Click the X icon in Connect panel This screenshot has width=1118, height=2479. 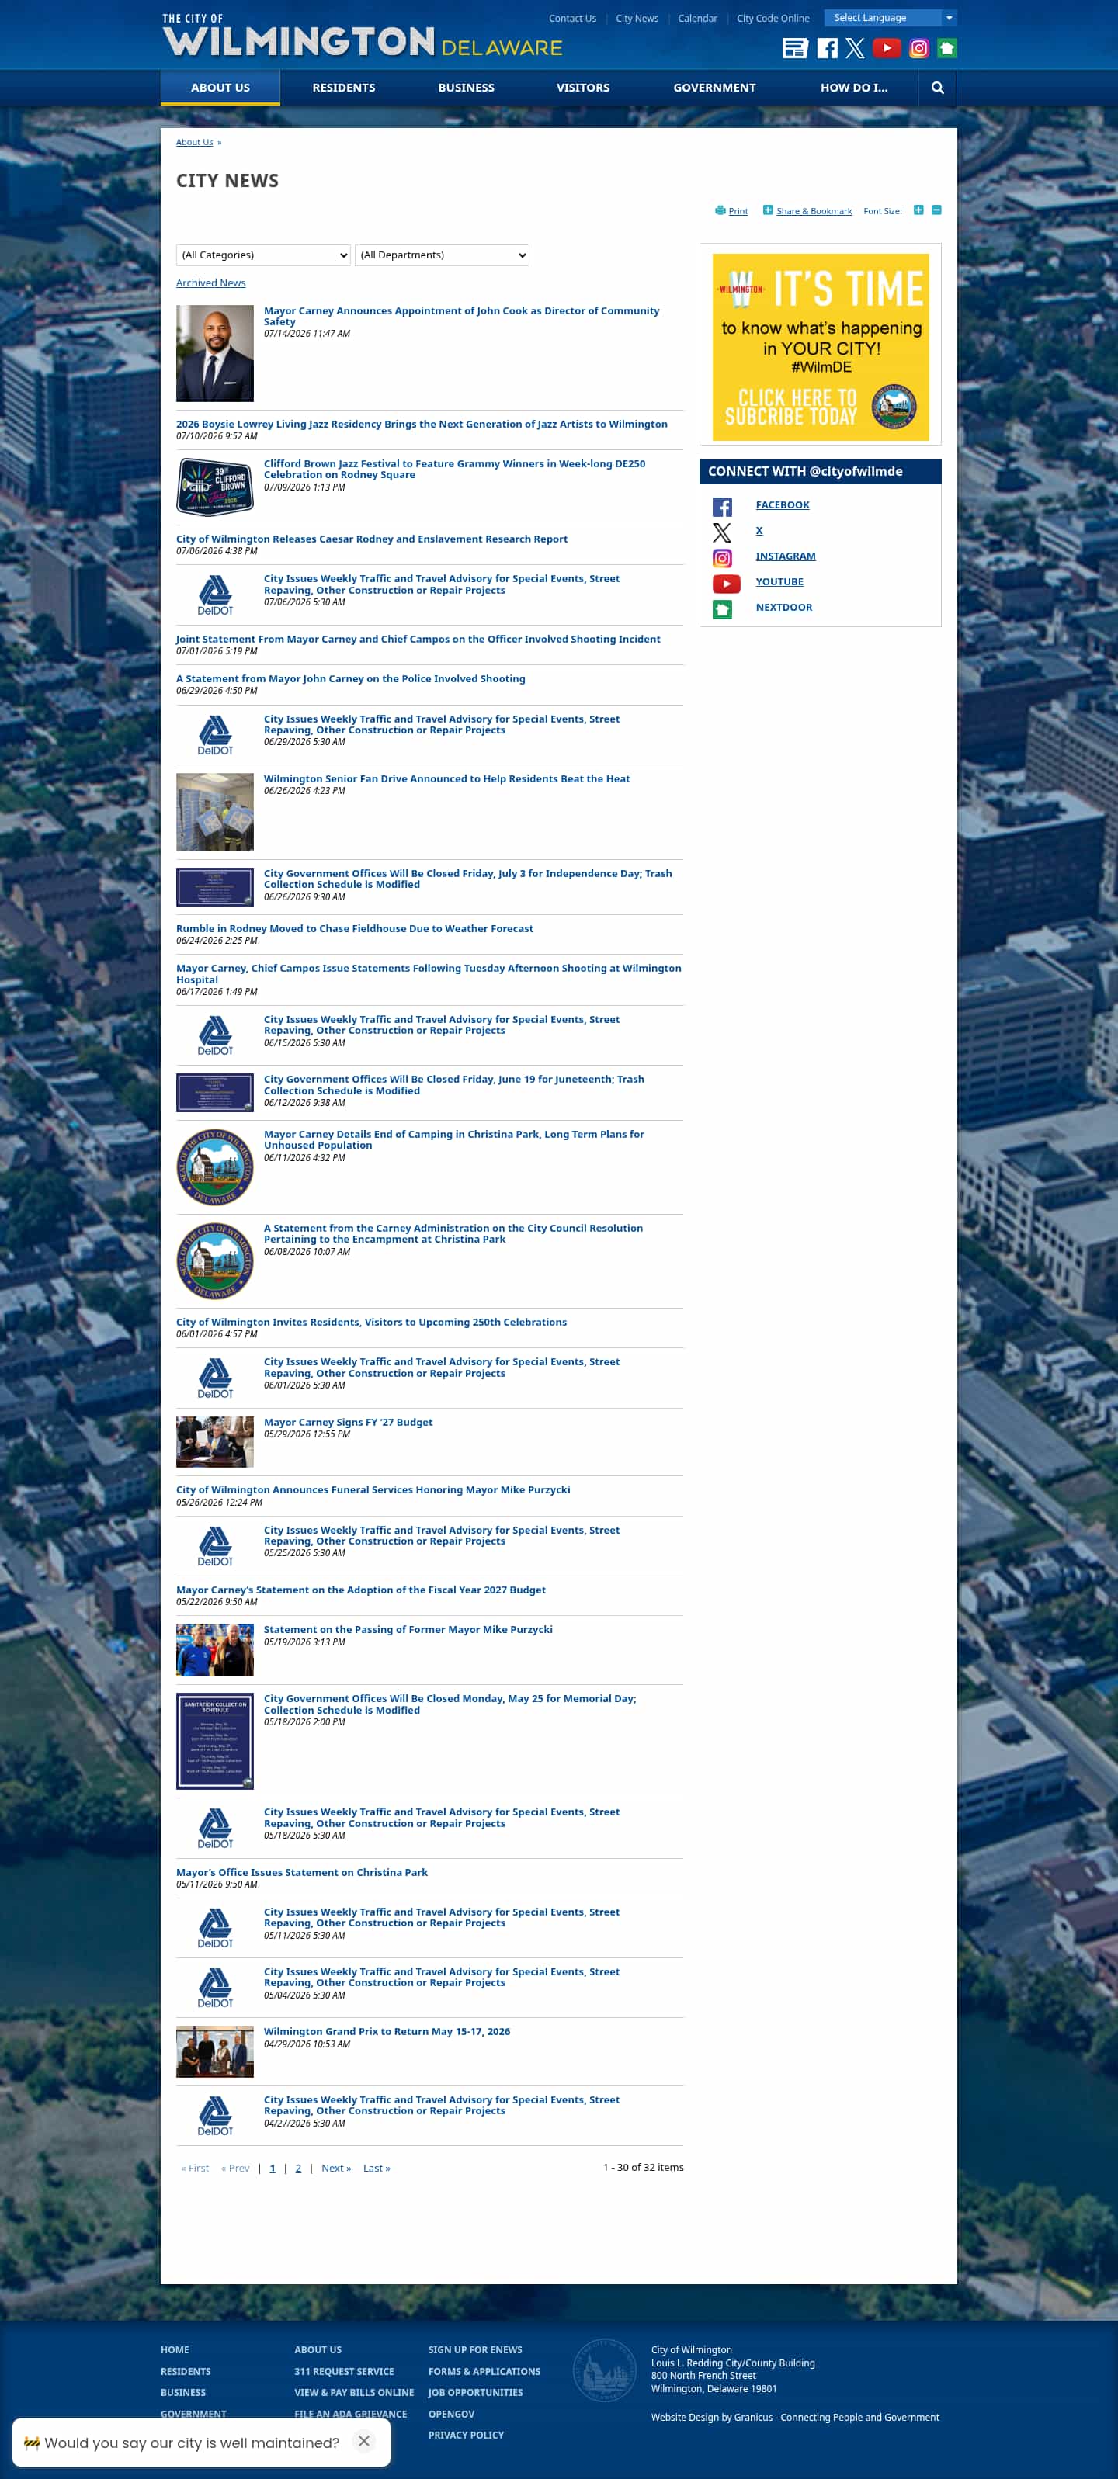[x=722, y=532]
